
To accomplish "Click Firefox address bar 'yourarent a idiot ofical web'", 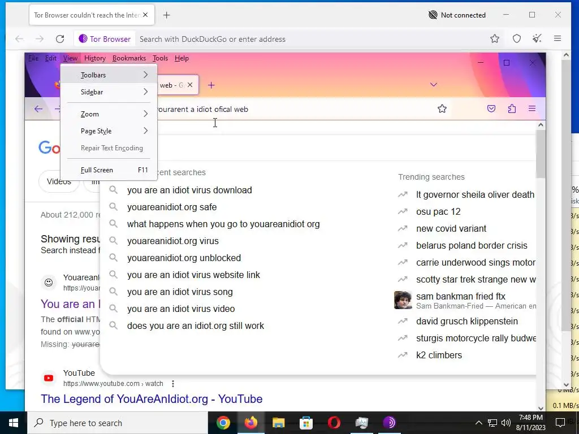I will click(x=202, y=109).
